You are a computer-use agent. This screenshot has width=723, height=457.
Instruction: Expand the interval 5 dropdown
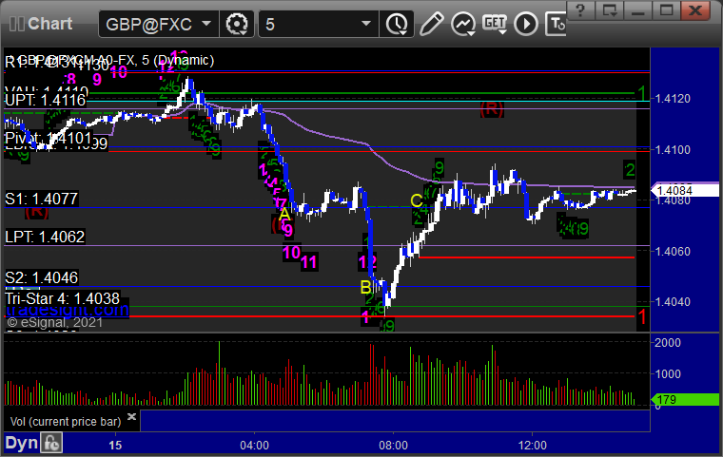coord(366,24)
